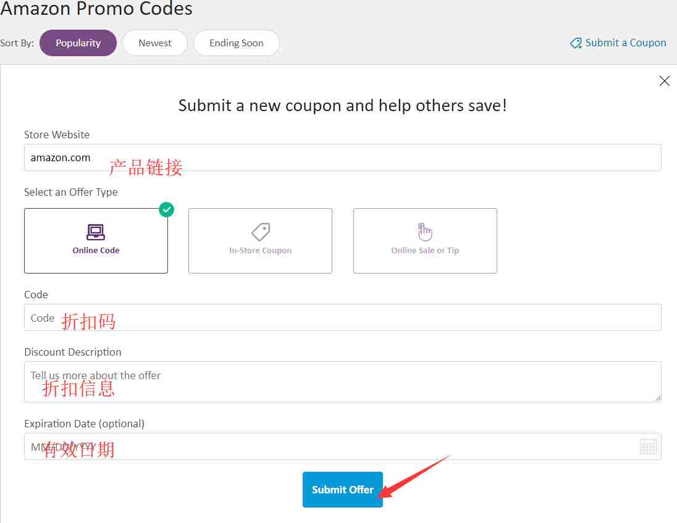Grab the resize handle of Discount Description box
The width and height of the screenshot is (677, 523).
click(658, 398)
